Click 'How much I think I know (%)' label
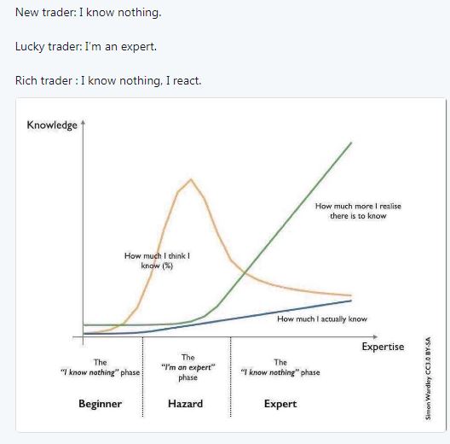The height and width of the screenshot is (444, 450). coord(157,260)
